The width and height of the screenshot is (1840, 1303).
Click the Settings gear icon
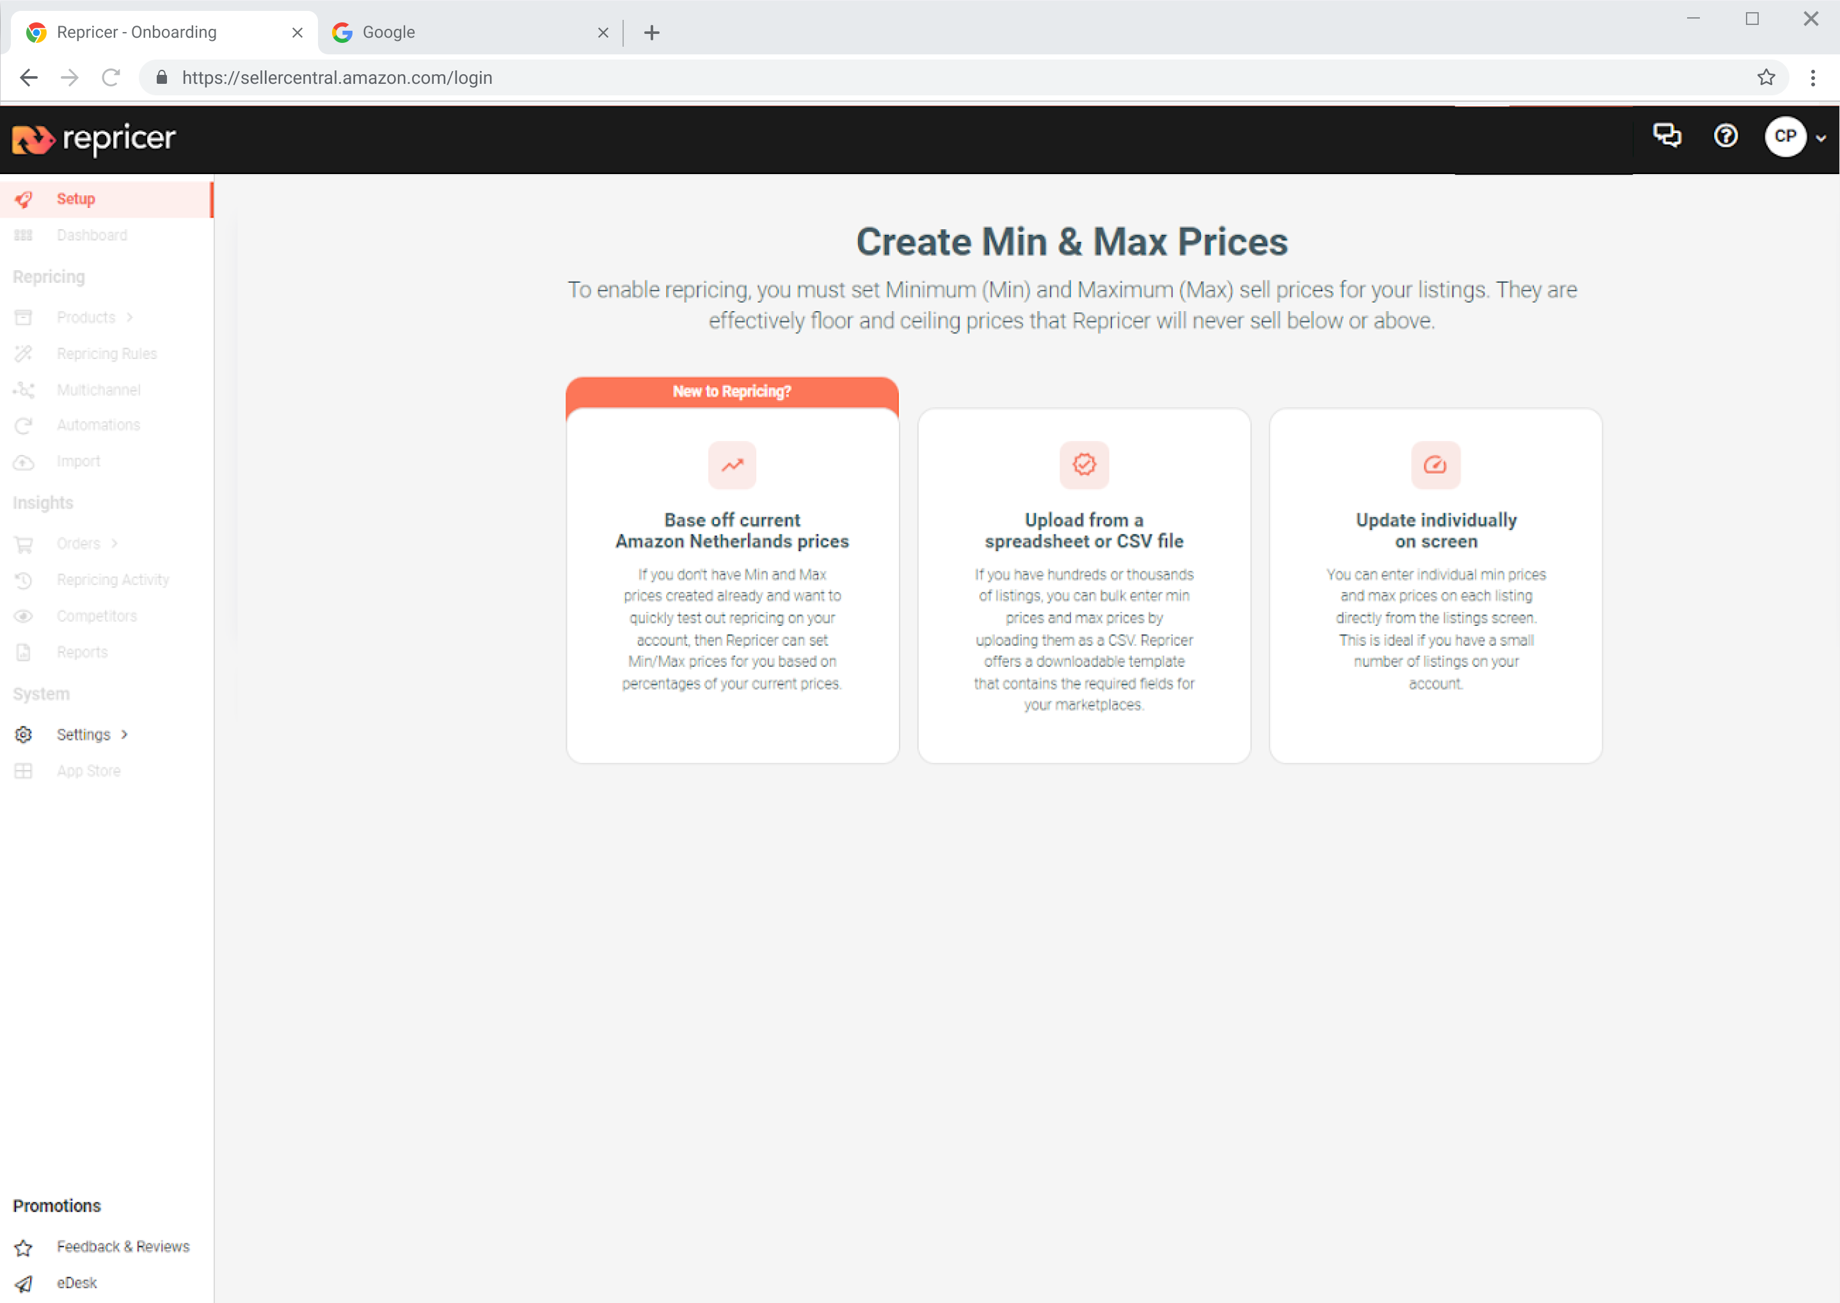click(x=23, y=734)
